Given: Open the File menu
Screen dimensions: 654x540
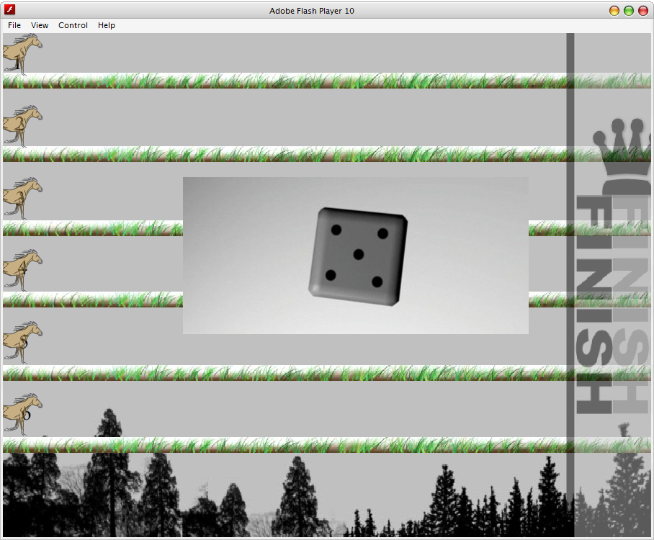Looking at the screenshot, I should coord(14,25).
